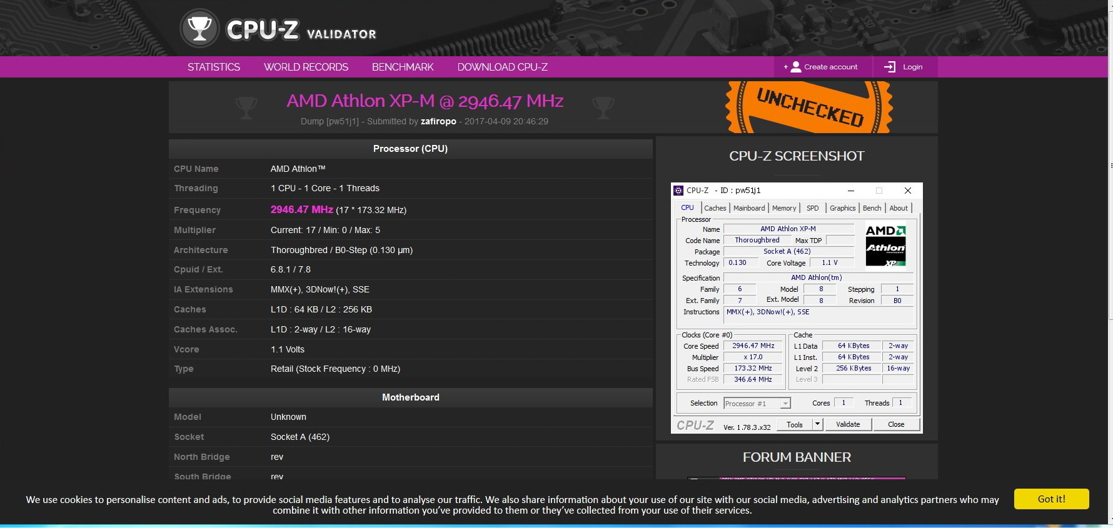This screenshot has width=1113, height=528.
Task: Click the Core Speed field 2946.47 MHz
Action: click(x=753, y=346)
